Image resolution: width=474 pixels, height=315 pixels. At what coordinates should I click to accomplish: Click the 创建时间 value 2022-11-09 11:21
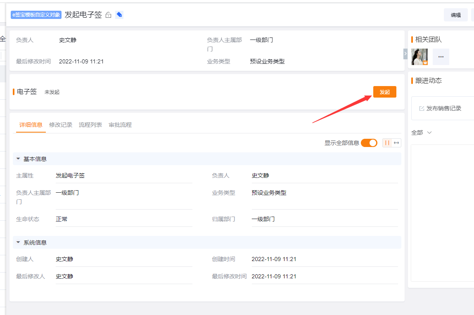click(x=274, y=259)
